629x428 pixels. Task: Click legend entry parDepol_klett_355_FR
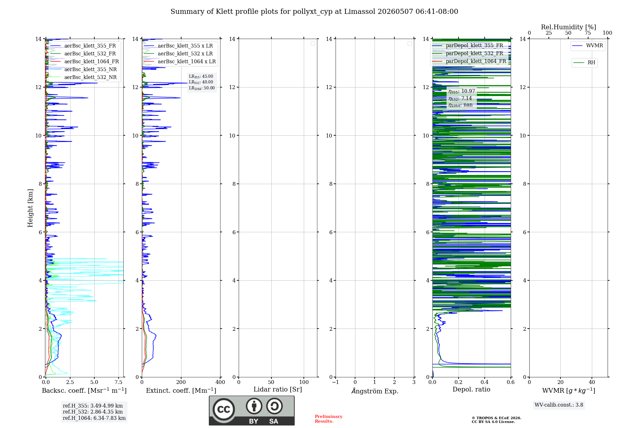[468, 46]
